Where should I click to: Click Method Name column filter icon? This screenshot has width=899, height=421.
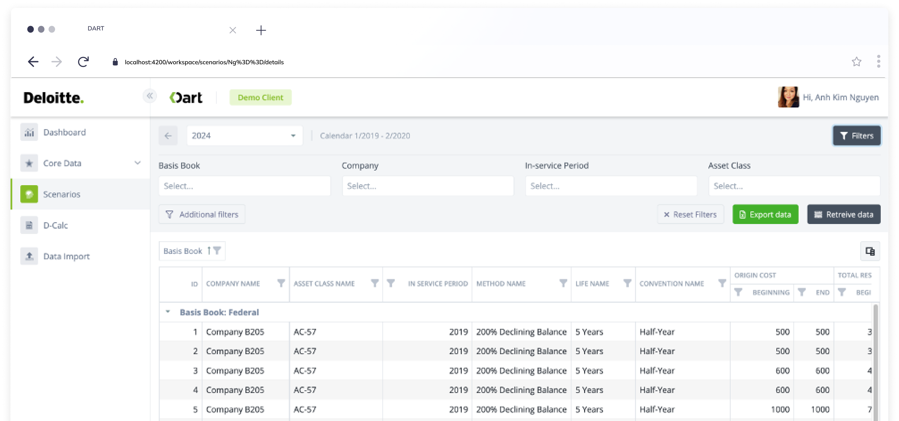(x=563, y=283)
